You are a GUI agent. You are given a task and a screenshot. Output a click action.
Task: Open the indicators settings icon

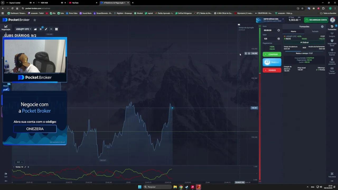[41, 29]
